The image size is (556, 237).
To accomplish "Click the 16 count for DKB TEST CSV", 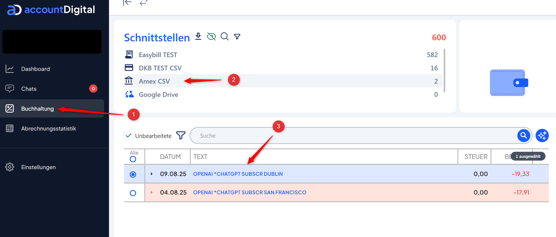I will (x=434, y=68).
